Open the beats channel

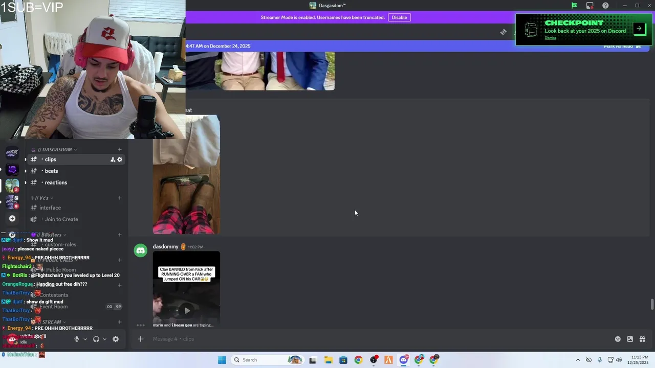[x=77, y=171]
